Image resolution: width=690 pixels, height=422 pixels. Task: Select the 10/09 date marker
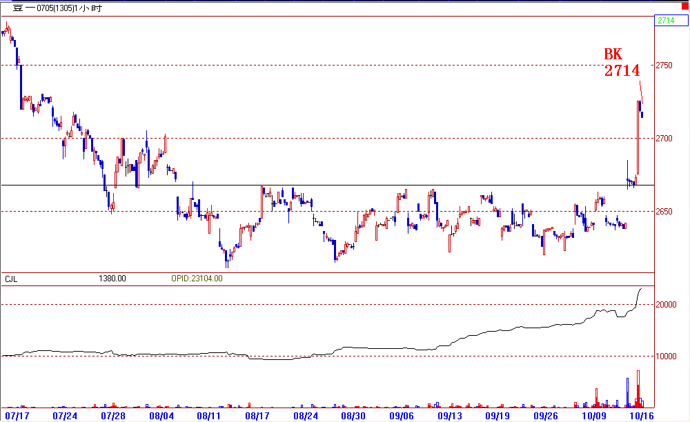pos(593,416)
